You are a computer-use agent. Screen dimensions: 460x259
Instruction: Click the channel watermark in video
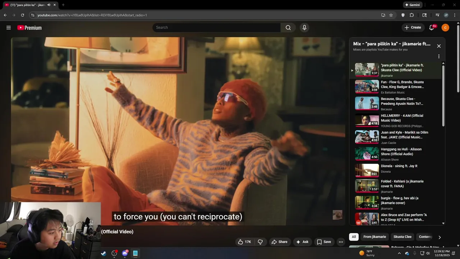(337, 215)
